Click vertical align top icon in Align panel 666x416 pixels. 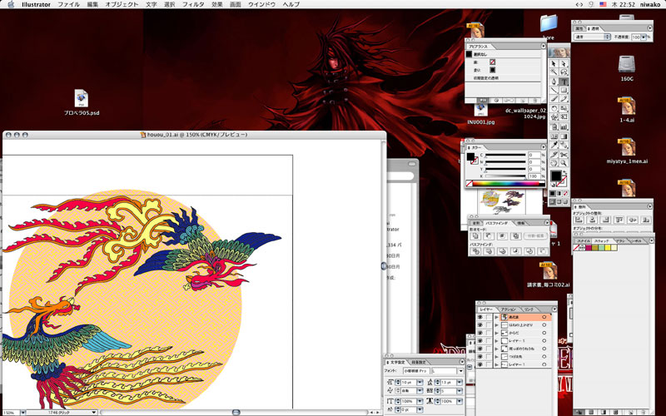619,220
